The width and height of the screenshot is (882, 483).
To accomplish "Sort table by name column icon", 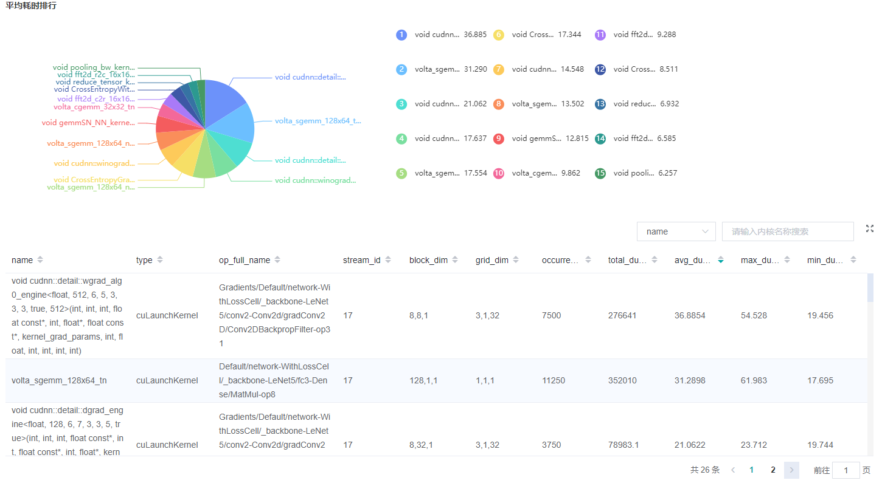I will coord(40,260).
